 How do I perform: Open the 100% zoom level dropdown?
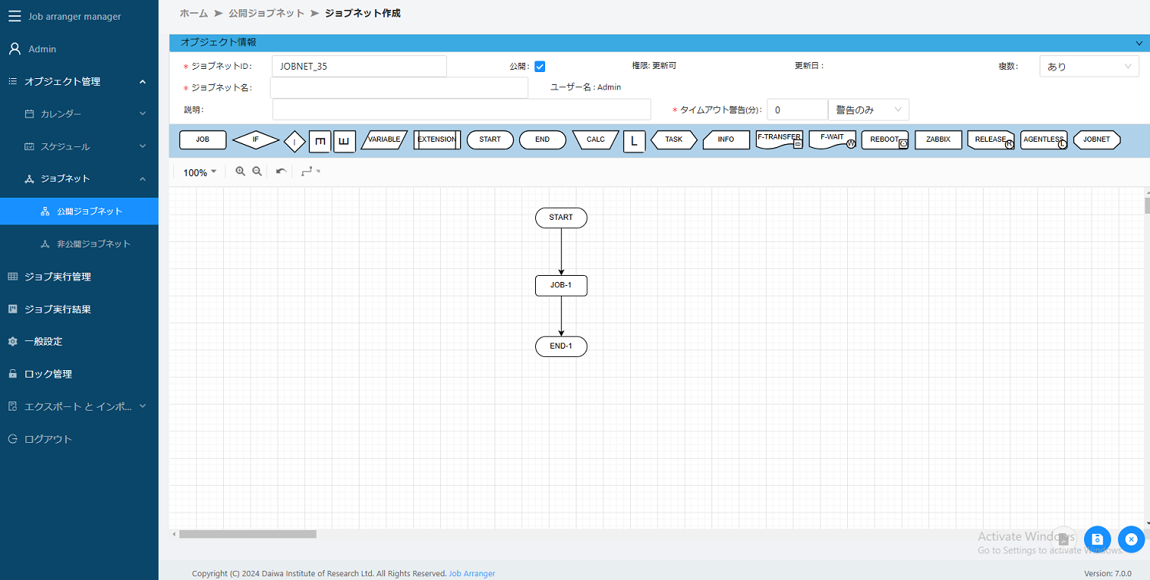tap(198, 172)
